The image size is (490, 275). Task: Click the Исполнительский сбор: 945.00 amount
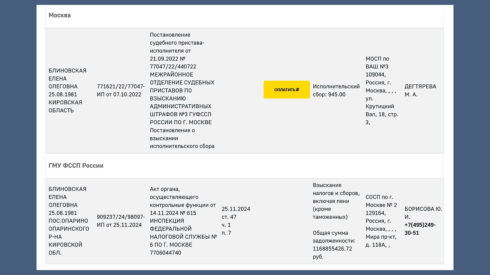coord(336,90)
